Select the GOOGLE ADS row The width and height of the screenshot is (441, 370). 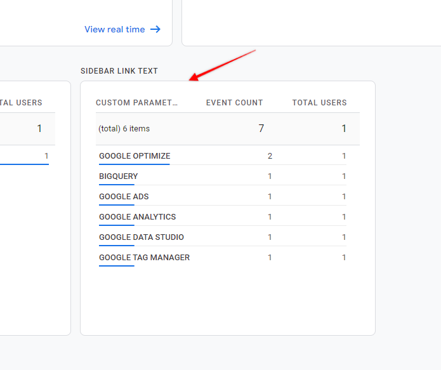(223, 196)
